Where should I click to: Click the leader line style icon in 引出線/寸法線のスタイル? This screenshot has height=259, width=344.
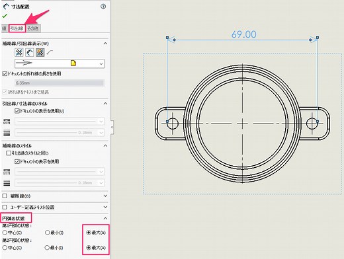[7, 122]
